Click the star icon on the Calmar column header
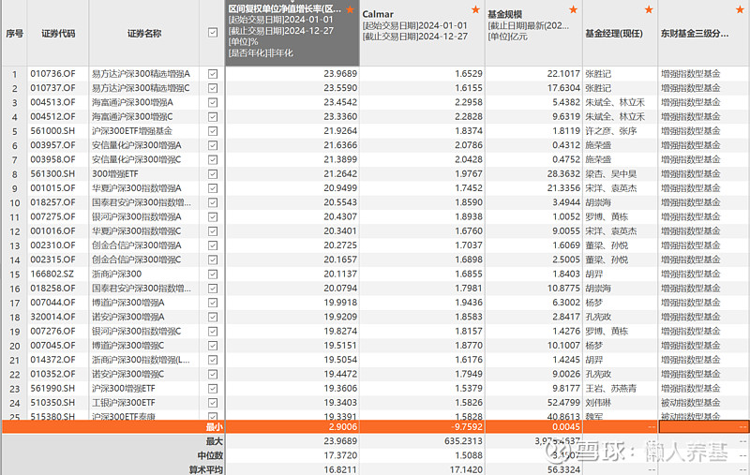750x475 pixels. 475,9
